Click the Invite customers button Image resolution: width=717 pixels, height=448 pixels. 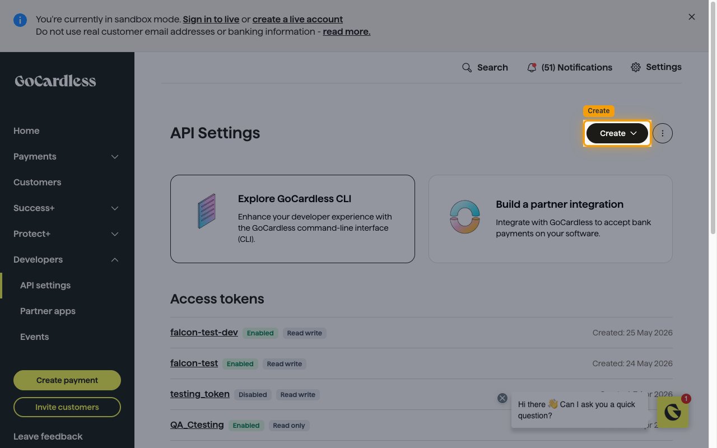67,407
